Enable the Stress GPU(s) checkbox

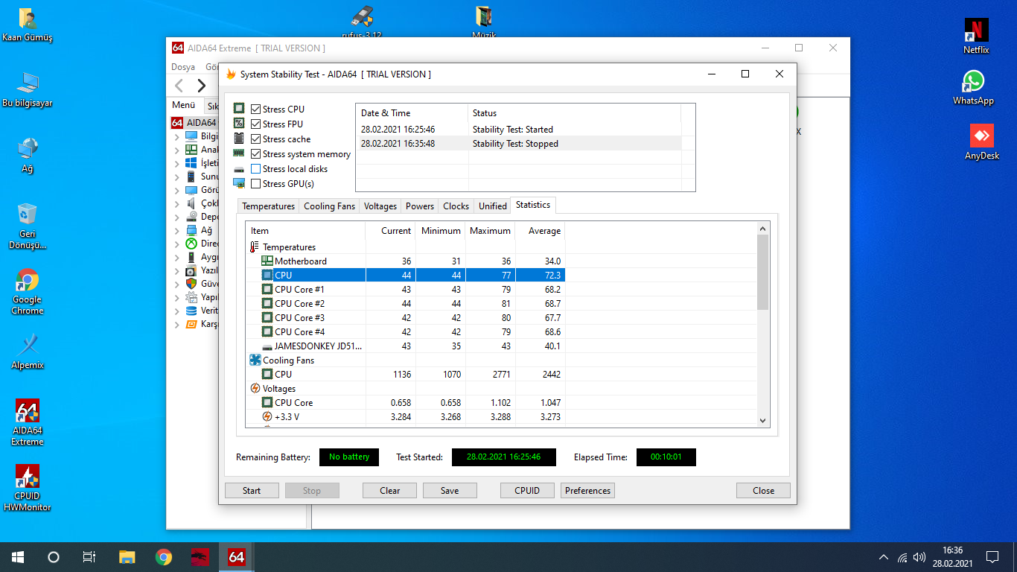pyautogui.click(x=256, y=184)
